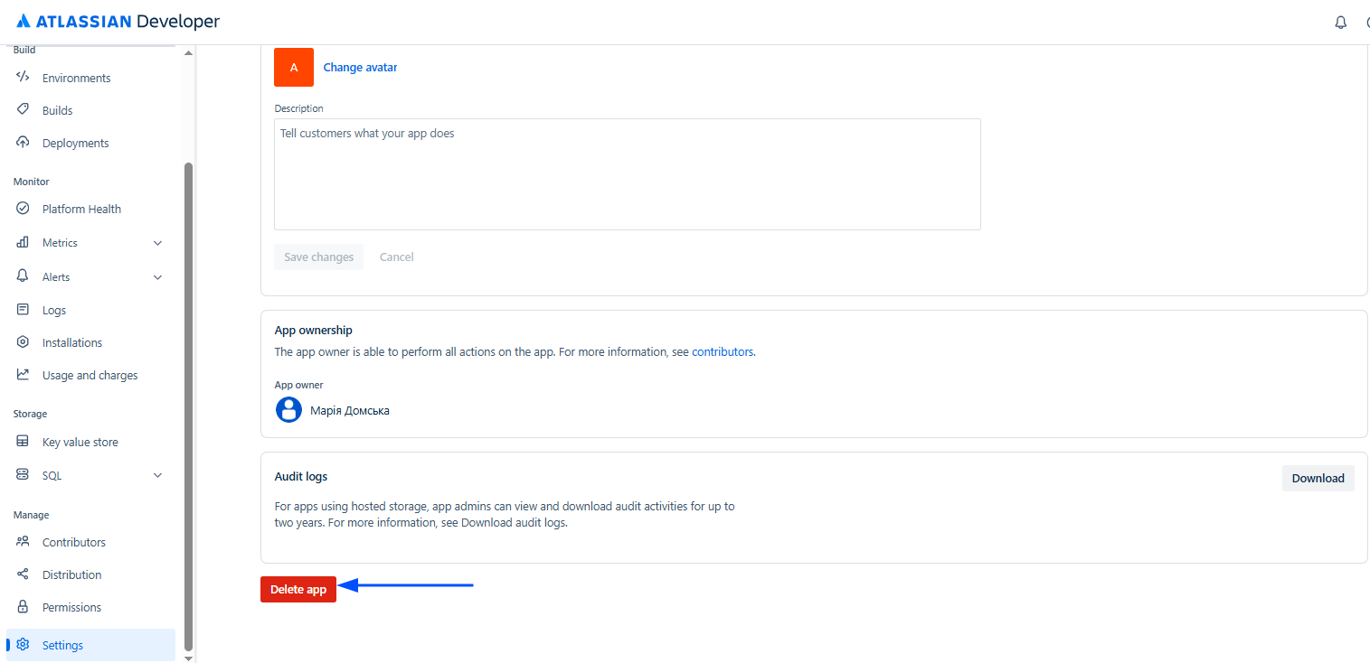Open notifications bell in top bar

(1340, 23)
